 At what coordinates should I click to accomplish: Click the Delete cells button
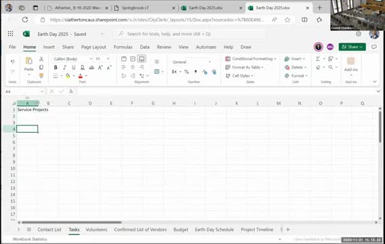pyautogui.click(x=296, y=67)
